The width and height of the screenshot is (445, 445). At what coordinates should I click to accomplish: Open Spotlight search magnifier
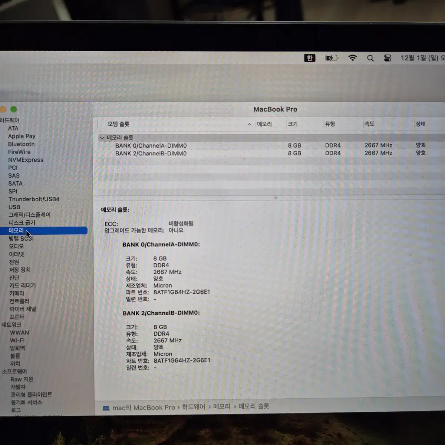tap(370, 58)
